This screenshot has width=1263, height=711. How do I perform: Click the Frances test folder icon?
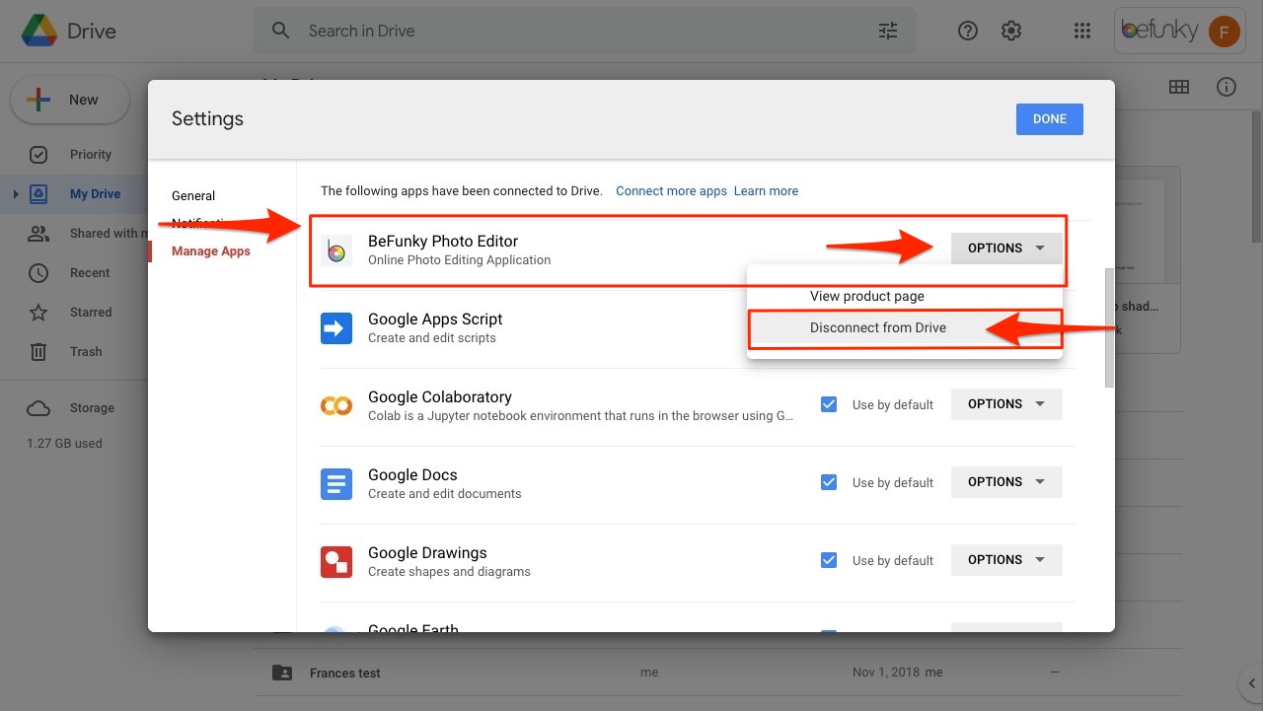click(x=282, y=673)
